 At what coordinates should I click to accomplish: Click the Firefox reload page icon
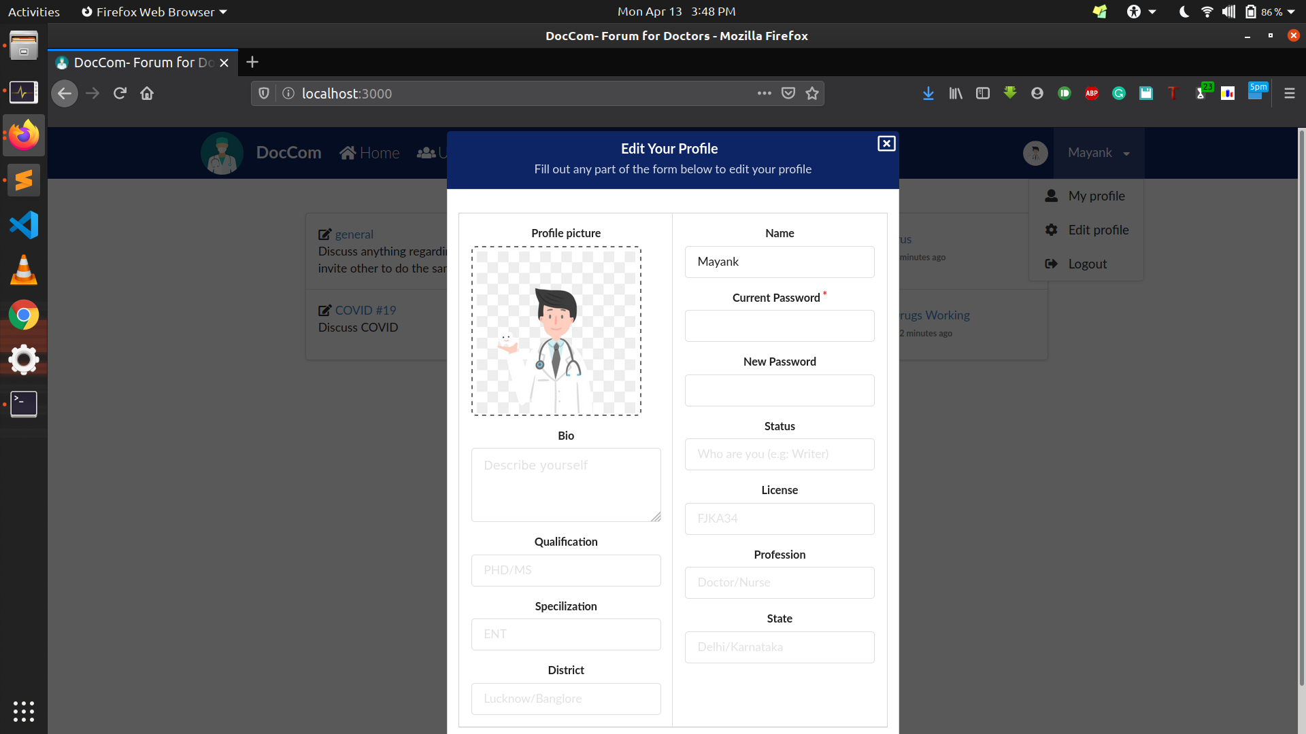tap(120, 93)
